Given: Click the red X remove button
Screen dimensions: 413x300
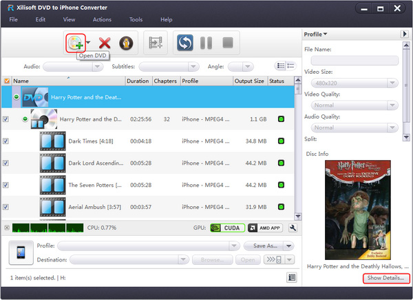Looking at the screenshot, I should point(105,43).
